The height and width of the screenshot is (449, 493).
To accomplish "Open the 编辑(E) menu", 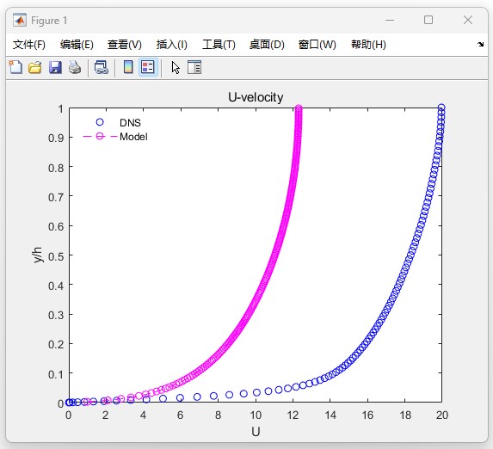I will [77, 45].
